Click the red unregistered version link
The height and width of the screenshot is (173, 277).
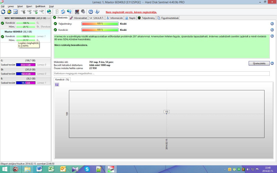tap(131, 12)
